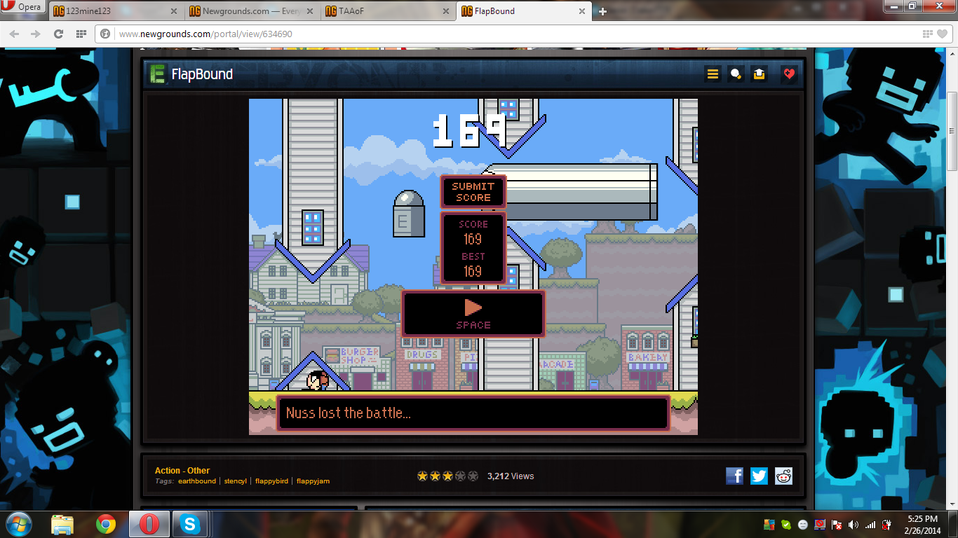Share the game on Facebook
The height and width of the screenshot is (538, 958).
[734, 476]
